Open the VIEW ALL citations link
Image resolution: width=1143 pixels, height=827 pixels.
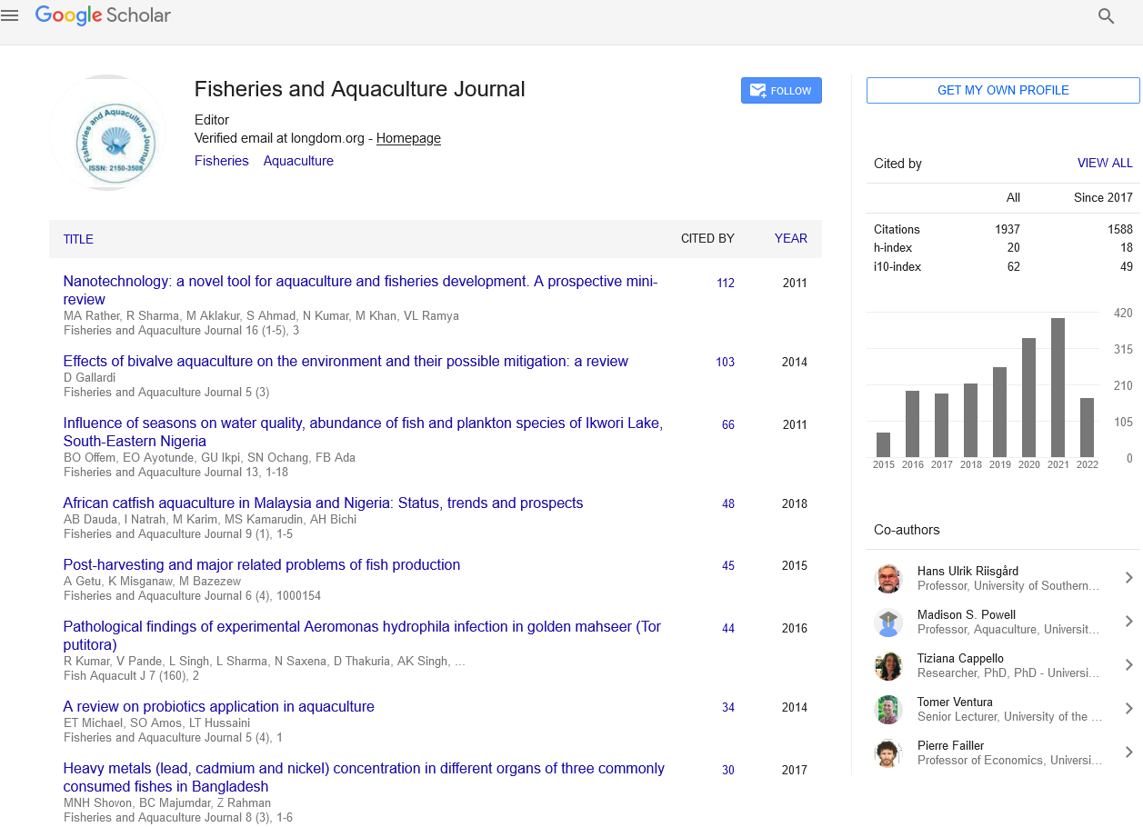coord(1105,164)
